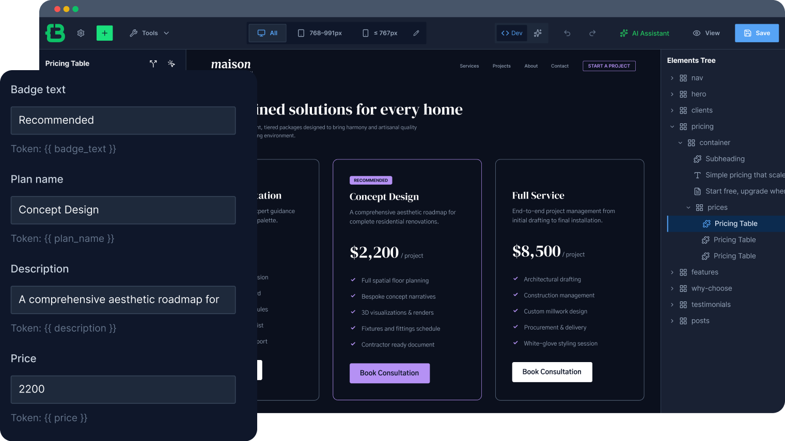Click the START A PROJECT button
Viewport: 785px width, 441px height.
609,66
